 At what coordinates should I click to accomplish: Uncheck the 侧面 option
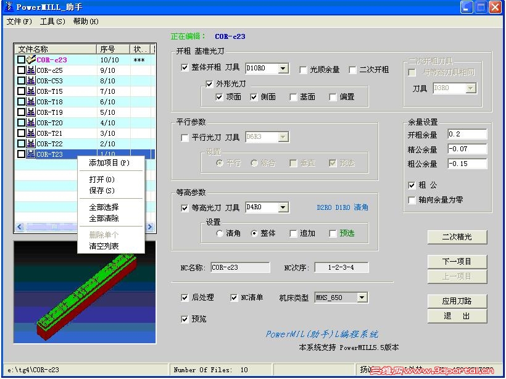(254, 97)
